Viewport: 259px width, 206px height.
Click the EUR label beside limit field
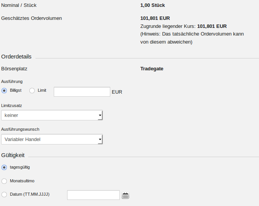click(117, 92)
